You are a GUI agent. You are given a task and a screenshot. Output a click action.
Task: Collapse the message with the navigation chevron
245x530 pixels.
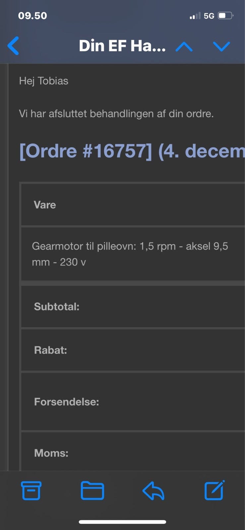coord(185,47)
